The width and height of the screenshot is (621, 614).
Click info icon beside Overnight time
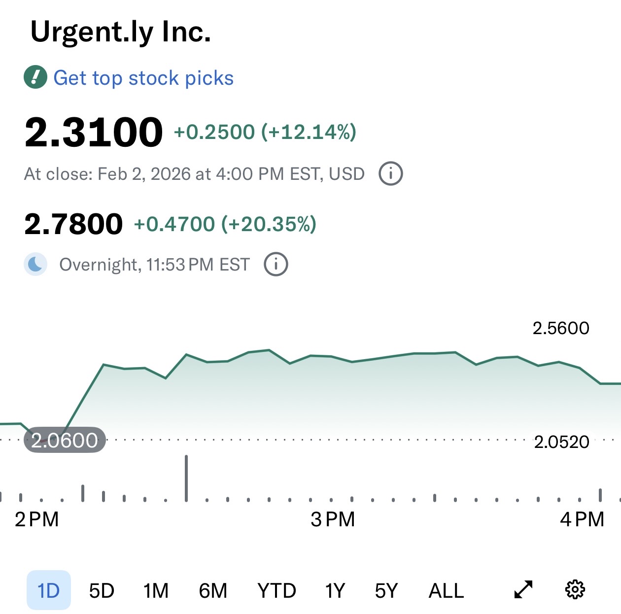tap(276, 264)
